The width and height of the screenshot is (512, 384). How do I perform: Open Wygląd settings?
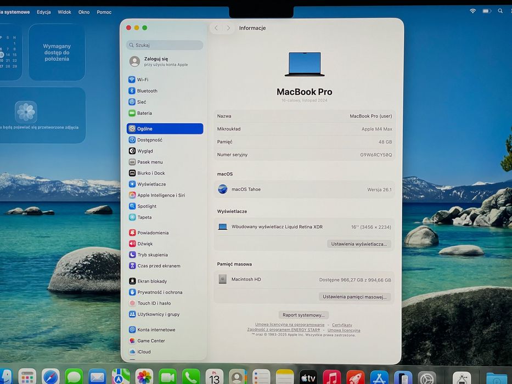tap(165, 151)
